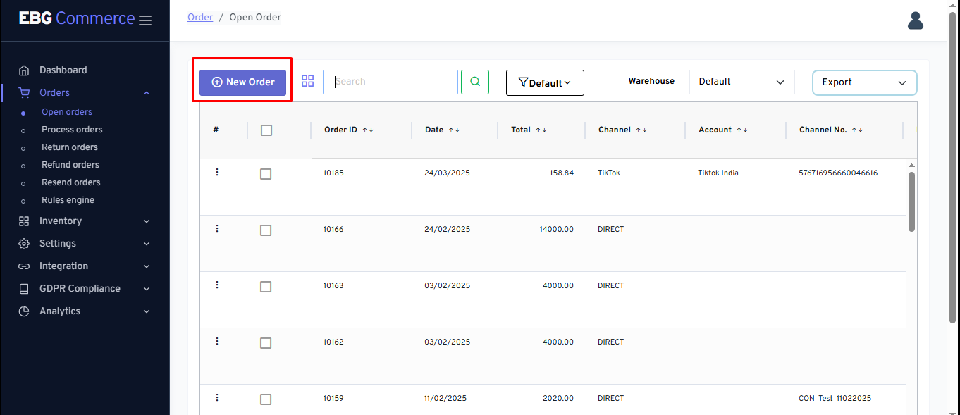Expand the Inventory sidebar section
The width and height of the screenshot is (960, 415).
pyautogui.click(x=85, y=221)
